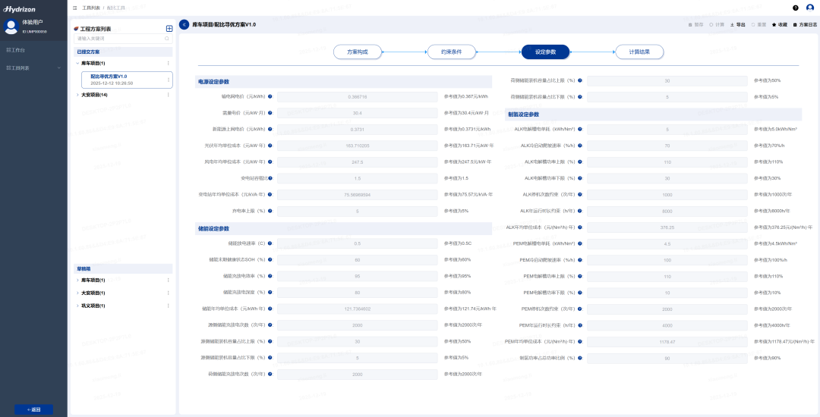Click the 返回 back button
820x417 pixels.
coord(33,409)
